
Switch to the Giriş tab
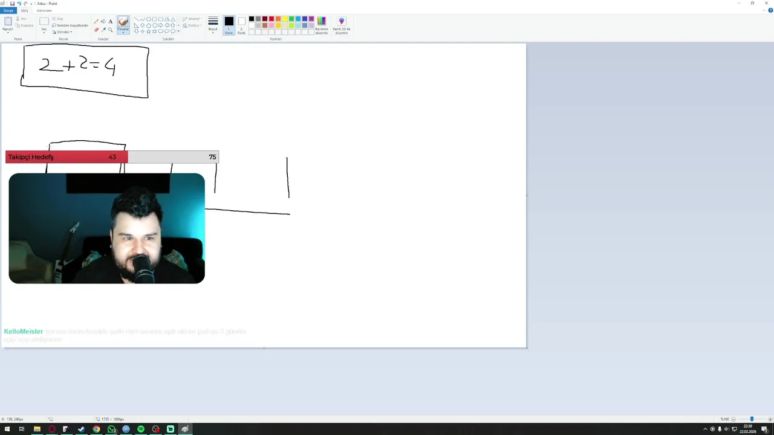pos(24,11)
